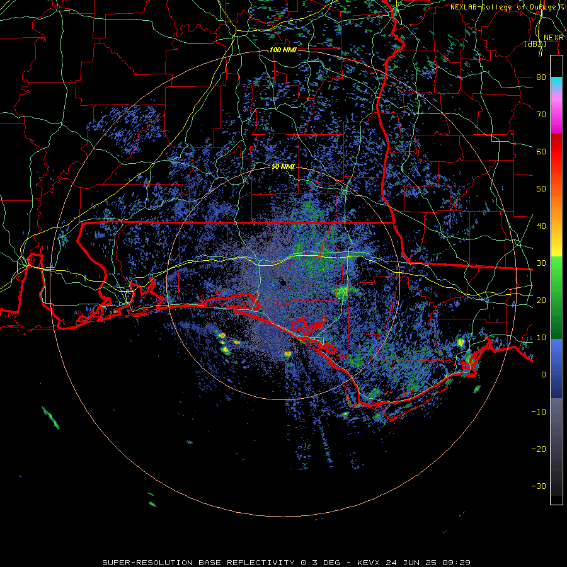This screenshot has height=567, width=567.
Task: Select the "40" value on the dBZ scale
Action: click(x=541, y=226)
